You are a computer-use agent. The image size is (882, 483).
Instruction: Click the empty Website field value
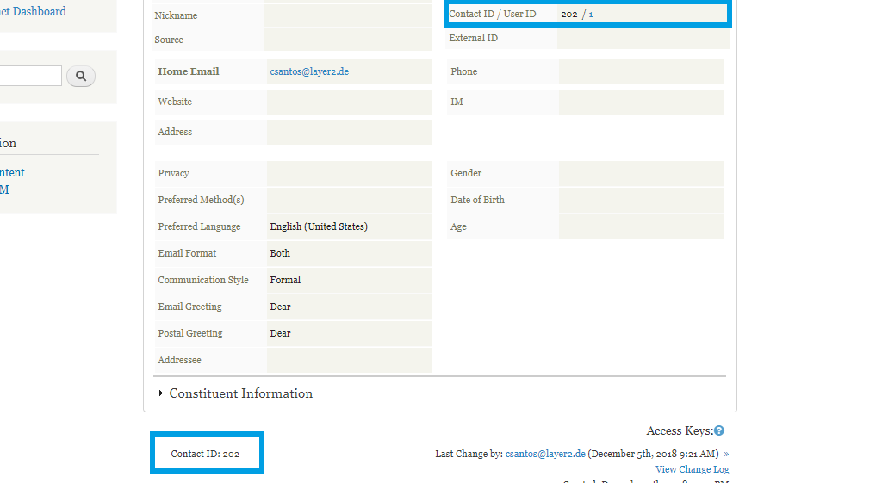pos(349,102)
